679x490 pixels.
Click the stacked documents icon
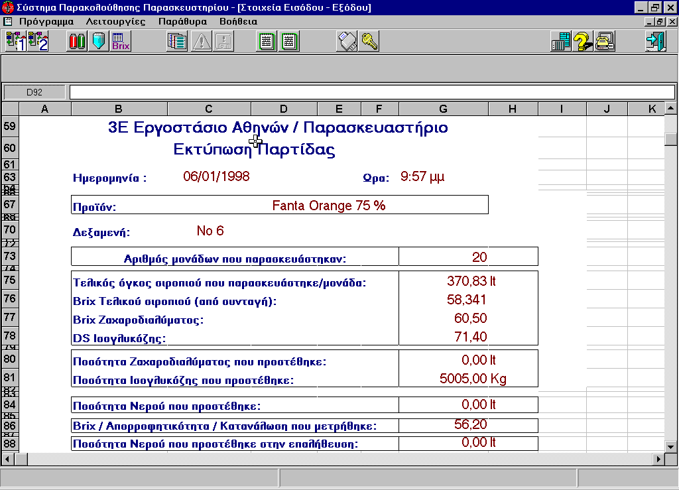177,42
